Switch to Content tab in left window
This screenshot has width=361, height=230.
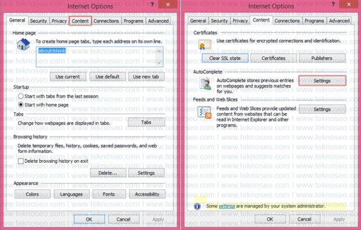[80, 21]
